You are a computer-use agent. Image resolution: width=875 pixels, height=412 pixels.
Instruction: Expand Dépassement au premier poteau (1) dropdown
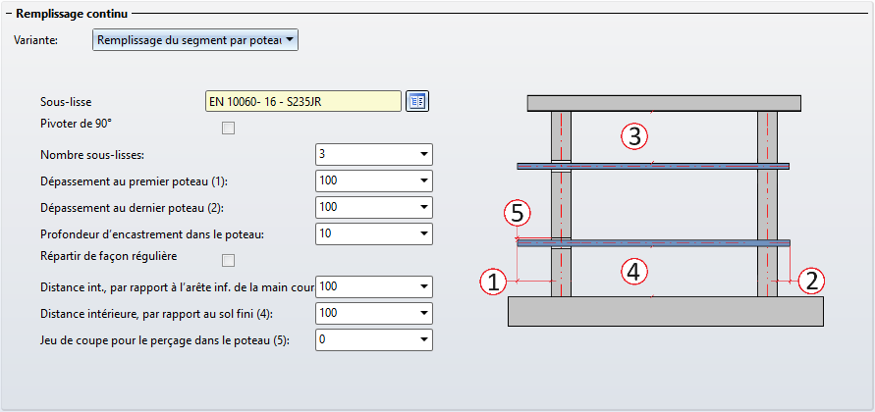click(374, 180)
